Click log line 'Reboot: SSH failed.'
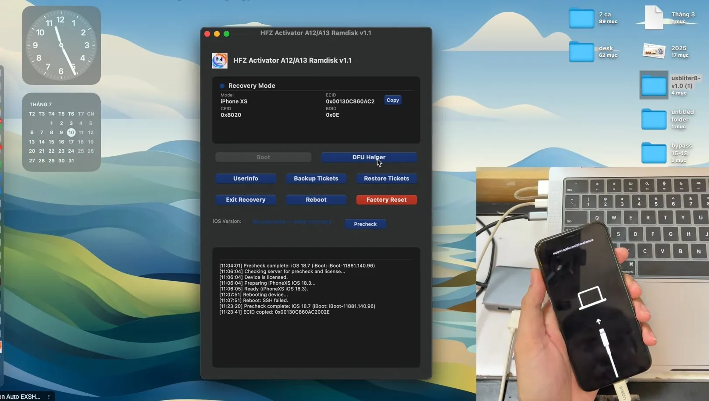This screenshot has width=709, height=401. 253,301
